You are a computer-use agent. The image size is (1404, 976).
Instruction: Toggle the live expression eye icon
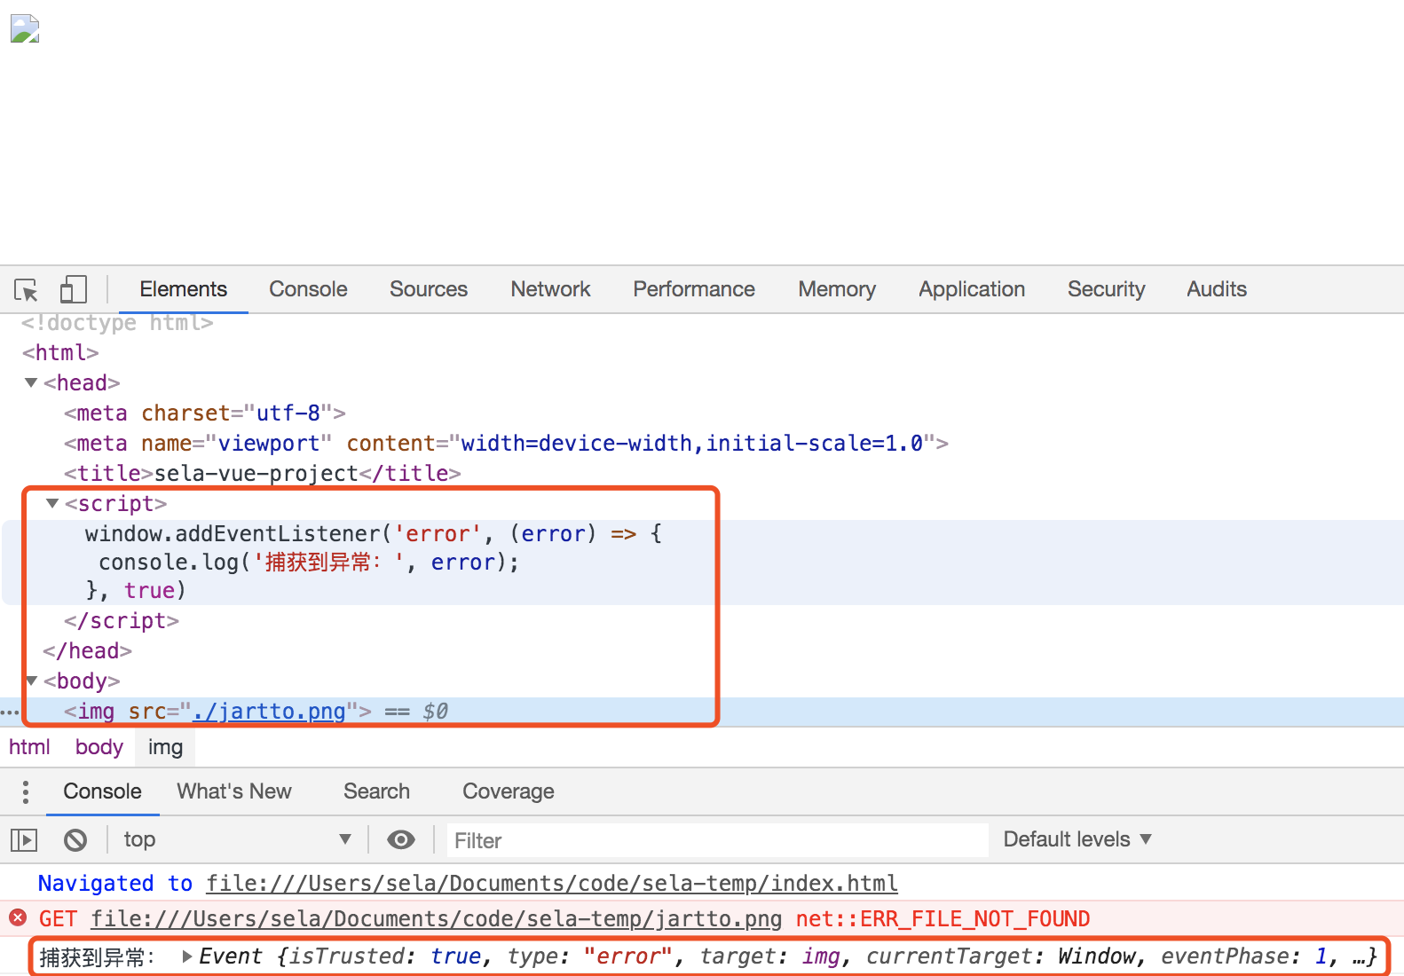pyautogui.click(x=401, y=839)
